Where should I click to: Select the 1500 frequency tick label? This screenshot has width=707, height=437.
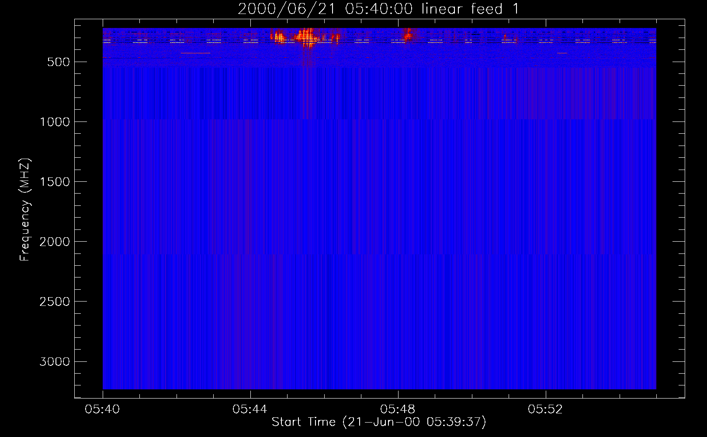coord(55,182)
